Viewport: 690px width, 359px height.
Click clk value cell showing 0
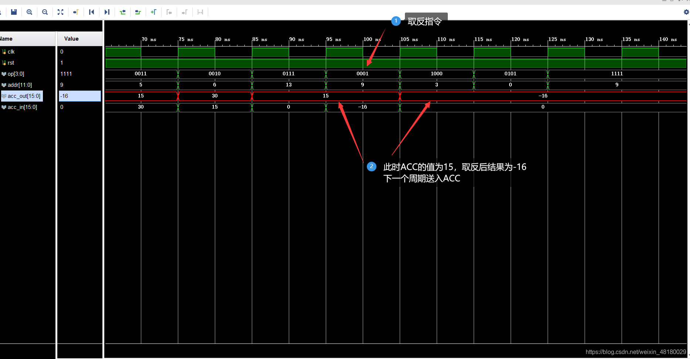(x=80, y=52)
